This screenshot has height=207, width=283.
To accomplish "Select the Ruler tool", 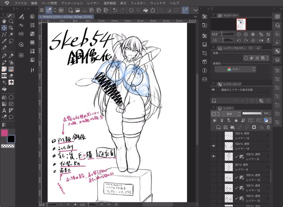I will click(11, 111).
